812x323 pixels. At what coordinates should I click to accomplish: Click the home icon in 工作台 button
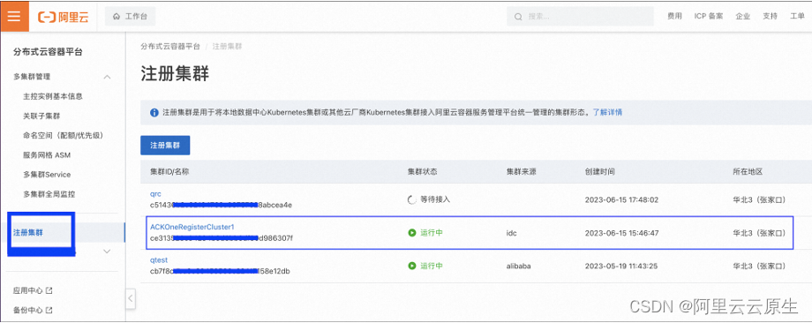(117, 17)
